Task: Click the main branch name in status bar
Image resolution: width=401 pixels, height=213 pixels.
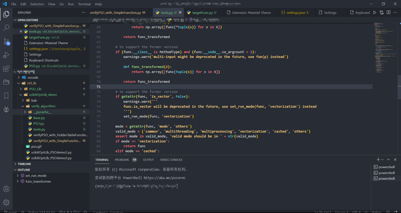Action: pyautogui.click(x=12, y=211)
